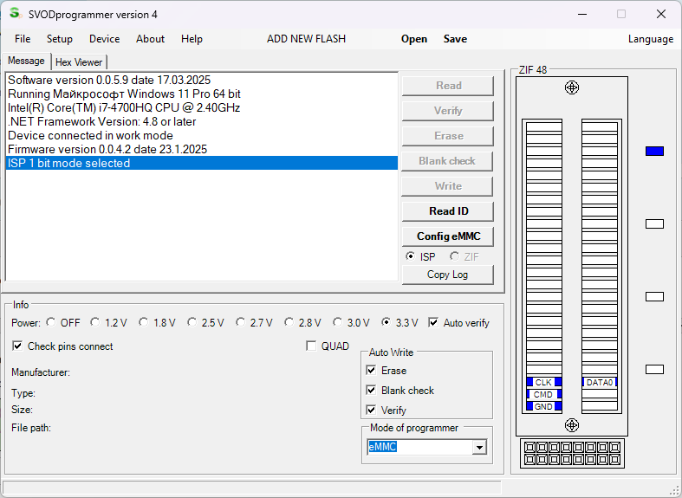Expand the Mode of programmer dropdown arrow
The width and height of the screenshot is (682, 498).
[x=479, y=447]
